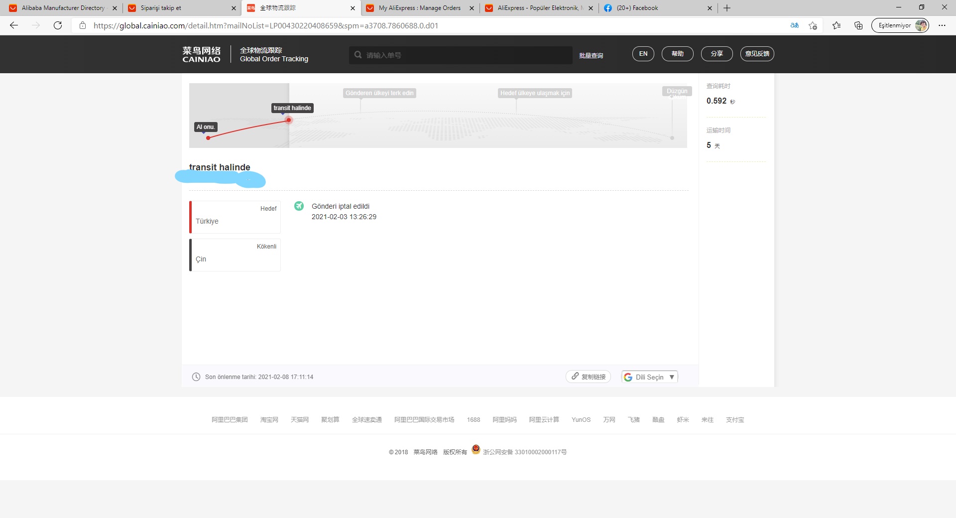
Task: Copy link with the 复制链接 button
Action: (x=588, y=377)
